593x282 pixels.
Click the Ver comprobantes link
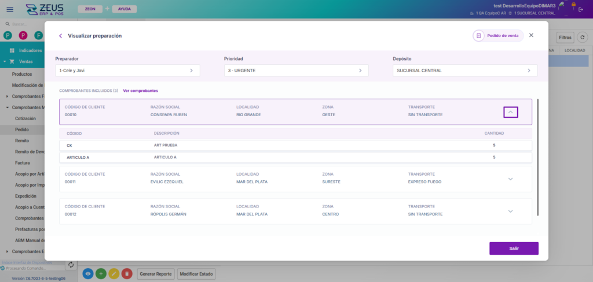click(x=140, y=91)
